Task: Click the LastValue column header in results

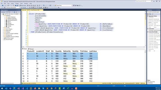Action: 93,51
